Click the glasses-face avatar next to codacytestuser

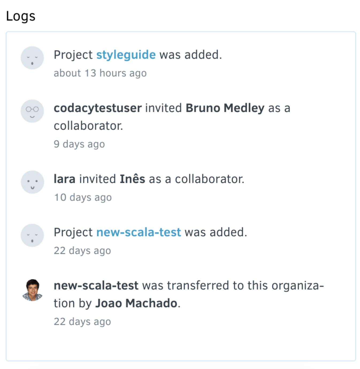point(32,111)
